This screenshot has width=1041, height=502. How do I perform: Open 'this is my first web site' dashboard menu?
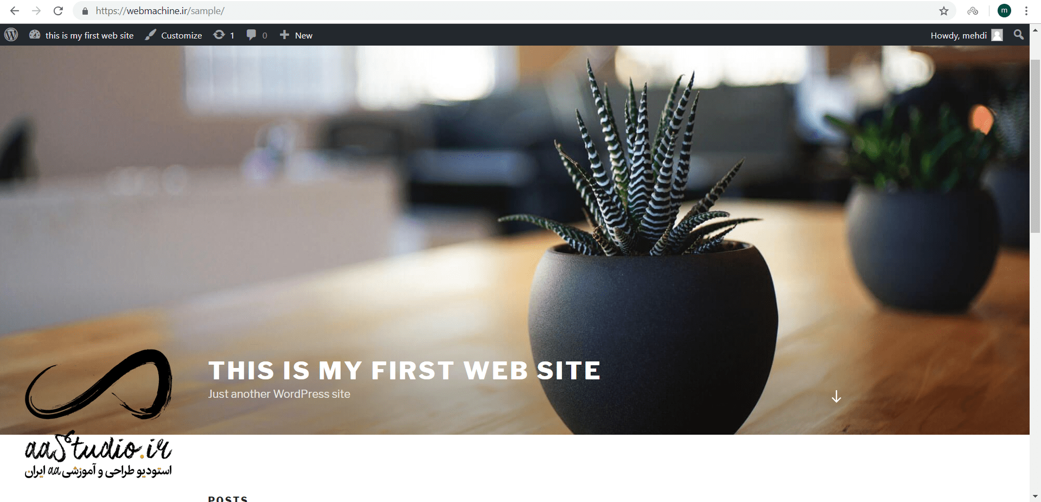pyautogui.click(x=81, y=35)
